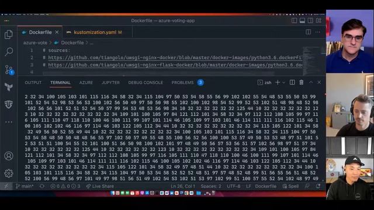
Task: Open Source Control view with badge
Action: (9, 70)
